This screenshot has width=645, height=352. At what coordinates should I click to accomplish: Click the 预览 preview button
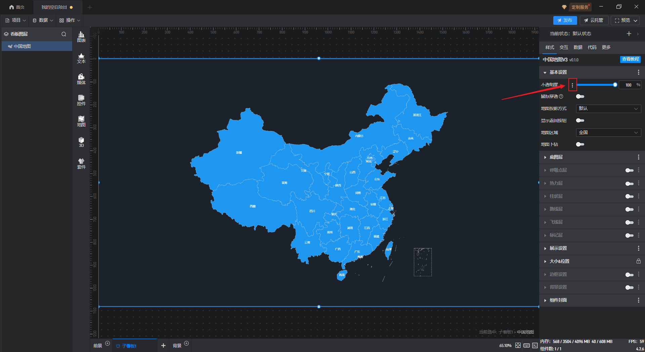pos(622,20)
